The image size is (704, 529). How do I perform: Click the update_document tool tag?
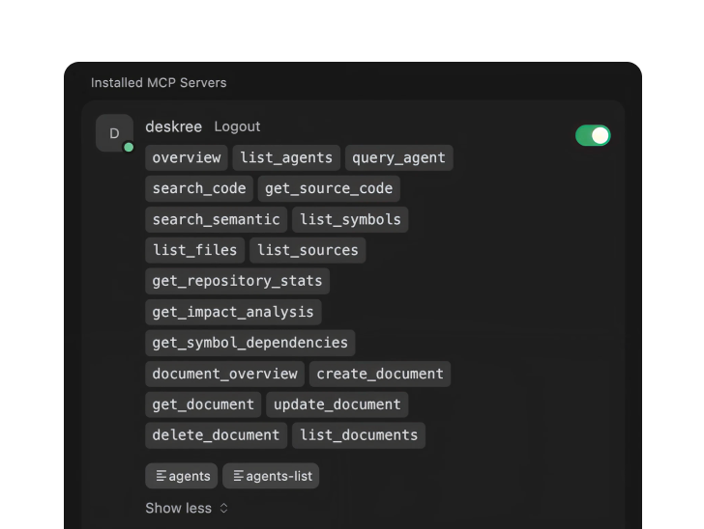point(337,404)
